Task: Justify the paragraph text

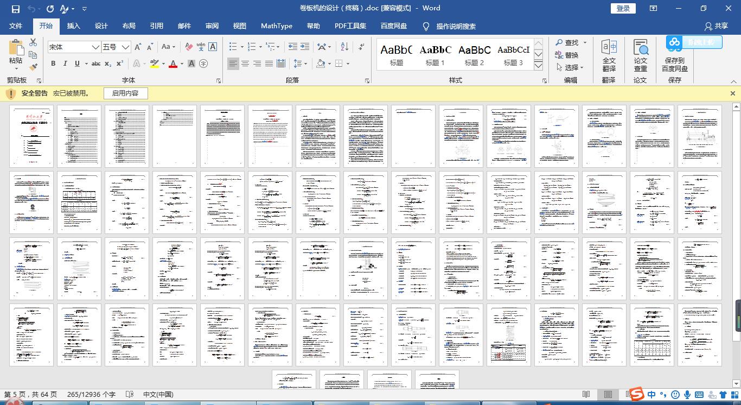Action: (269, 64)
